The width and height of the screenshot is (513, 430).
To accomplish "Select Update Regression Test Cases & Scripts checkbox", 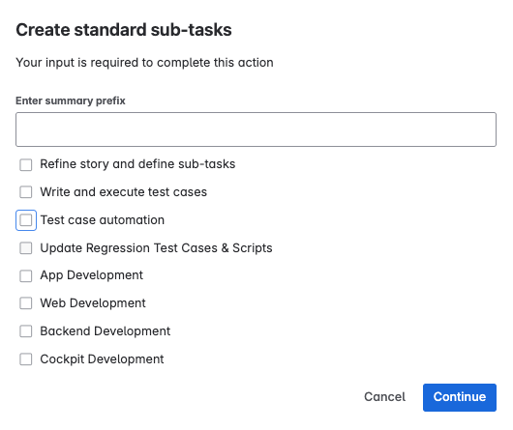I will click(x=26, y=248).
